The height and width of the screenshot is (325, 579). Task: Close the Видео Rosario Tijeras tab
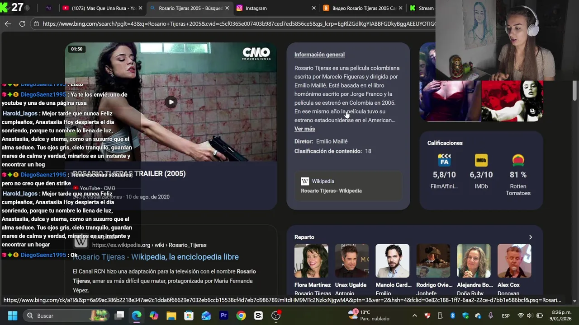pyautogui.click(x=401, y=8)
